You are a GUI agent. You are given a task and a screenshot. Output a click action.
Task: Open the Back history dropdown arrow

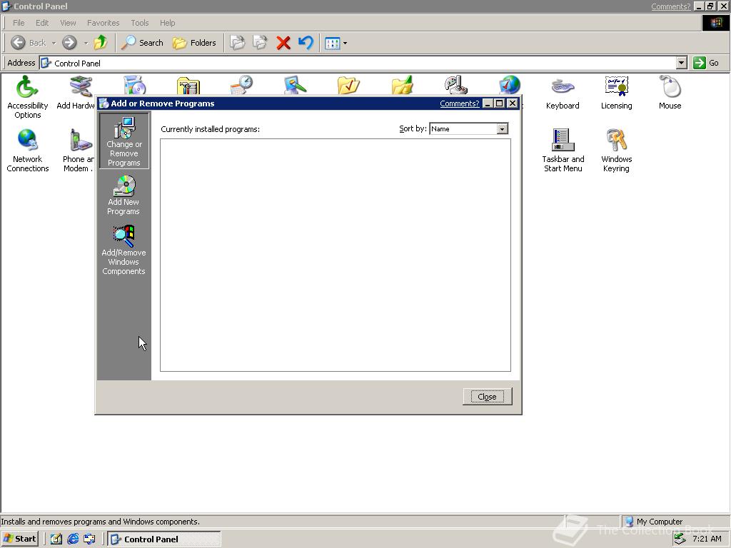(x=54, y=44)
